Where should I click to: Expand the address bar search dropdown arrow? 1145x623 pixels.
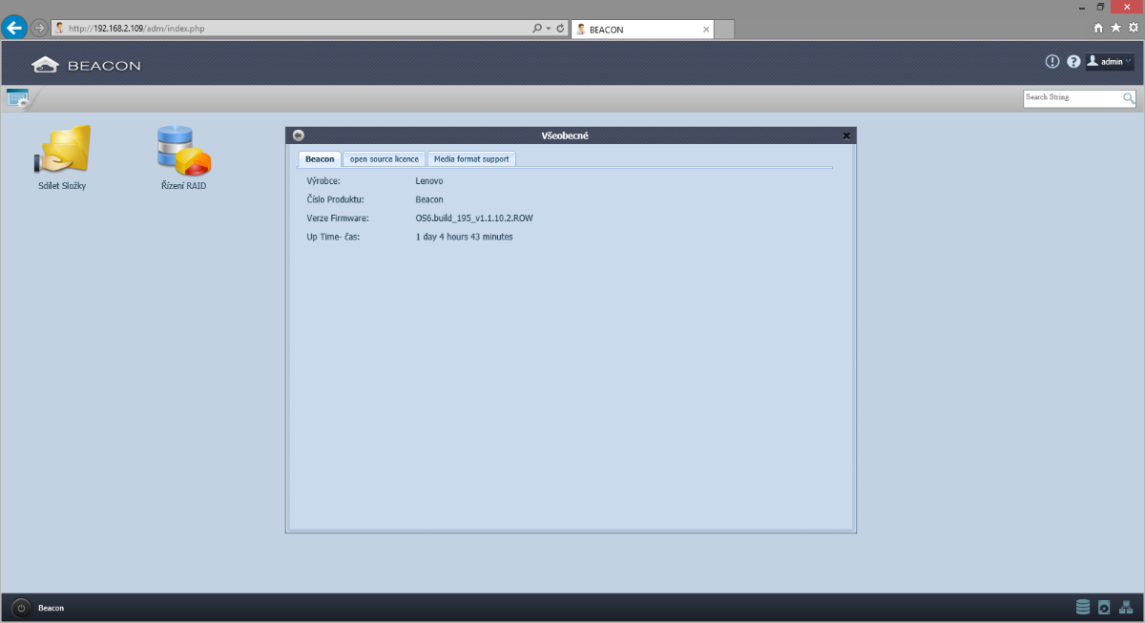pos(549,29)
